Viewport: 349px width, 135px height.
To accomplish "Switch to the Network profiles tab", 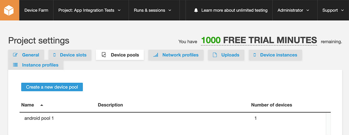I will pos(180,55).
